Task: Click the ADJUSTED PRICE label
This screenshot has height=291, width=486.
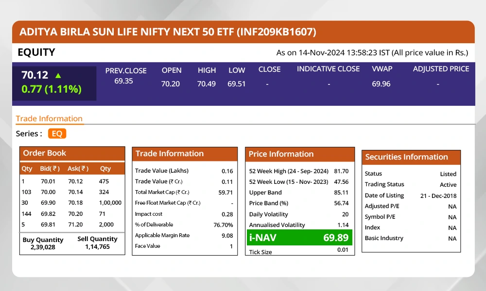Action: pos(441,69)
